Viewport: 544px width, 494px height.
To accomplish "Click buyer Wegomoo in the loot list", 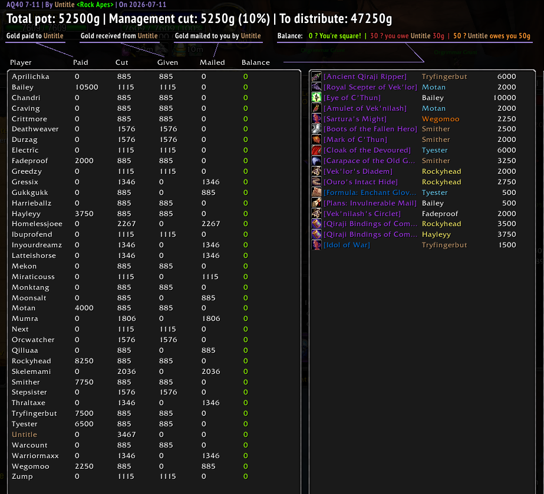I will point(441,119).
